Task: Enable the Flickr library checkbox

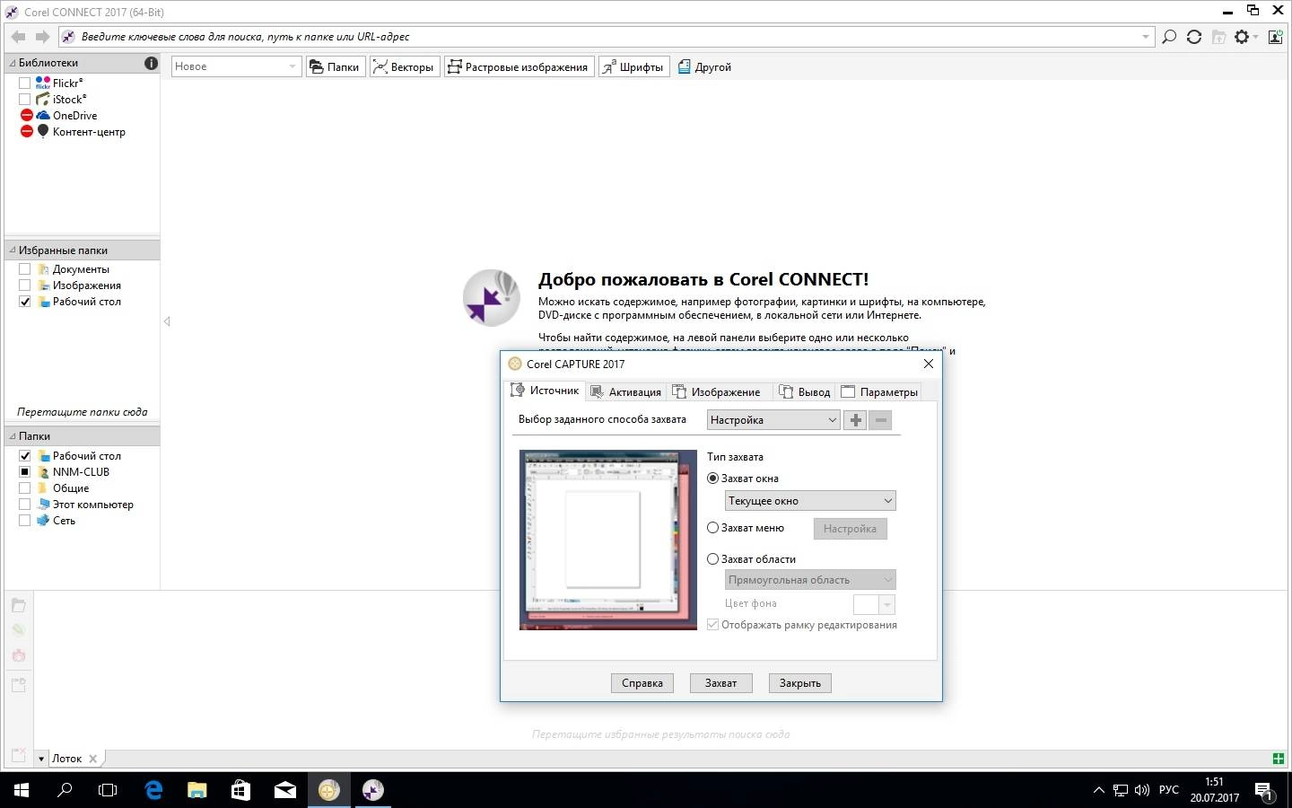Action: tap(25, 83)
